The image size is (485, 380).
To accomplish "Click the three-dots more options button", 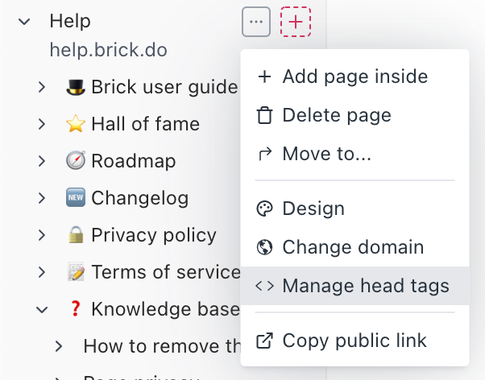I will pyautogui.click(x=256, y=22).
